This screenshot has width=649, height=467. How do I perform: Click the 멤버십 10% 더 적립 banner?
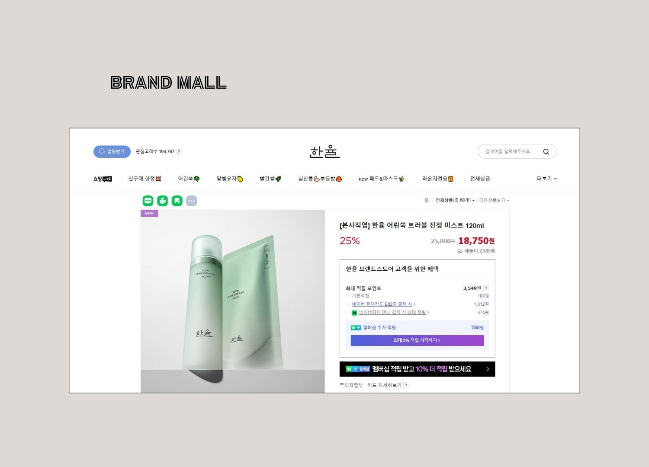click(x=417, y=369)
